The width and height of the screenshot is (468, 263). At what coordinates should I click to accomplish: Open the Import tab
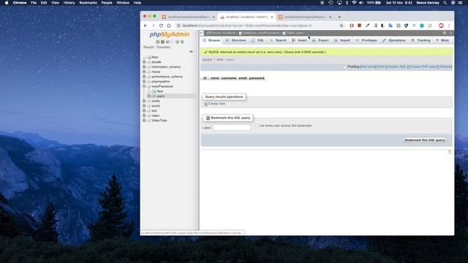tap(342, 40)
